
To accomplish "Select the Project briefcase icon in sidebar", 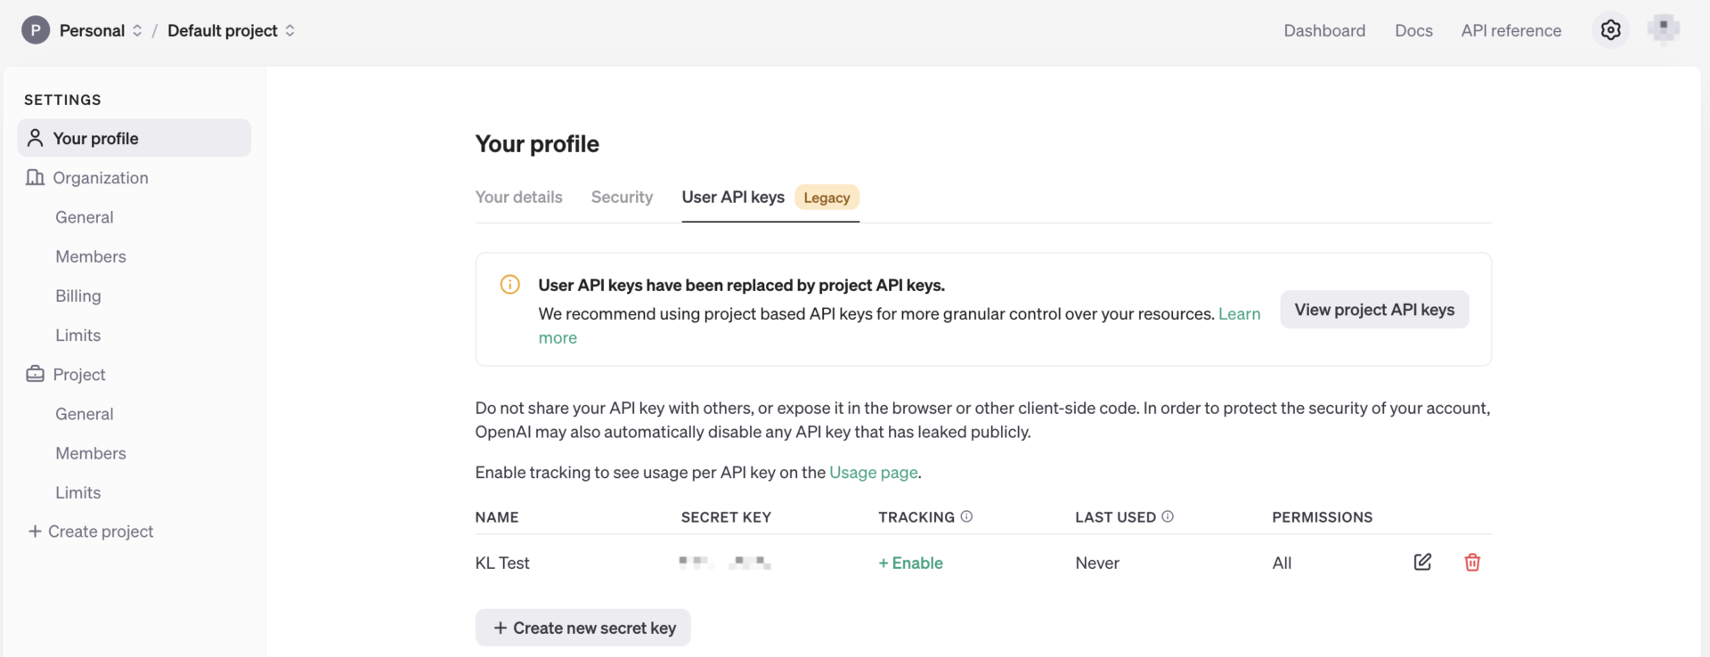I will (35, 374).
